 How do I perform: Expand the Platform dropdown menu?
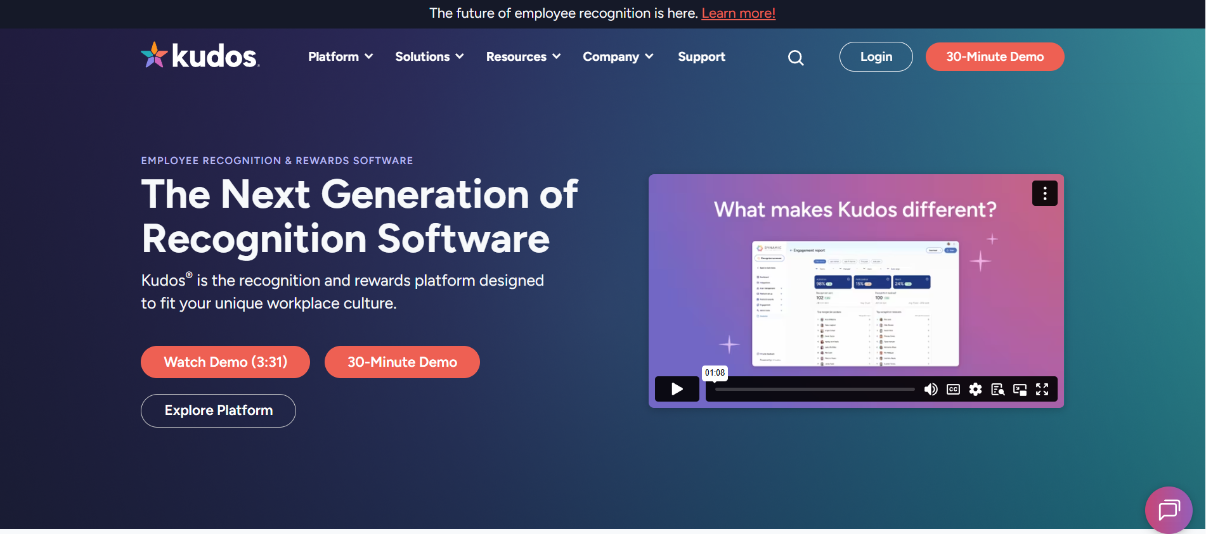point(340,56)
